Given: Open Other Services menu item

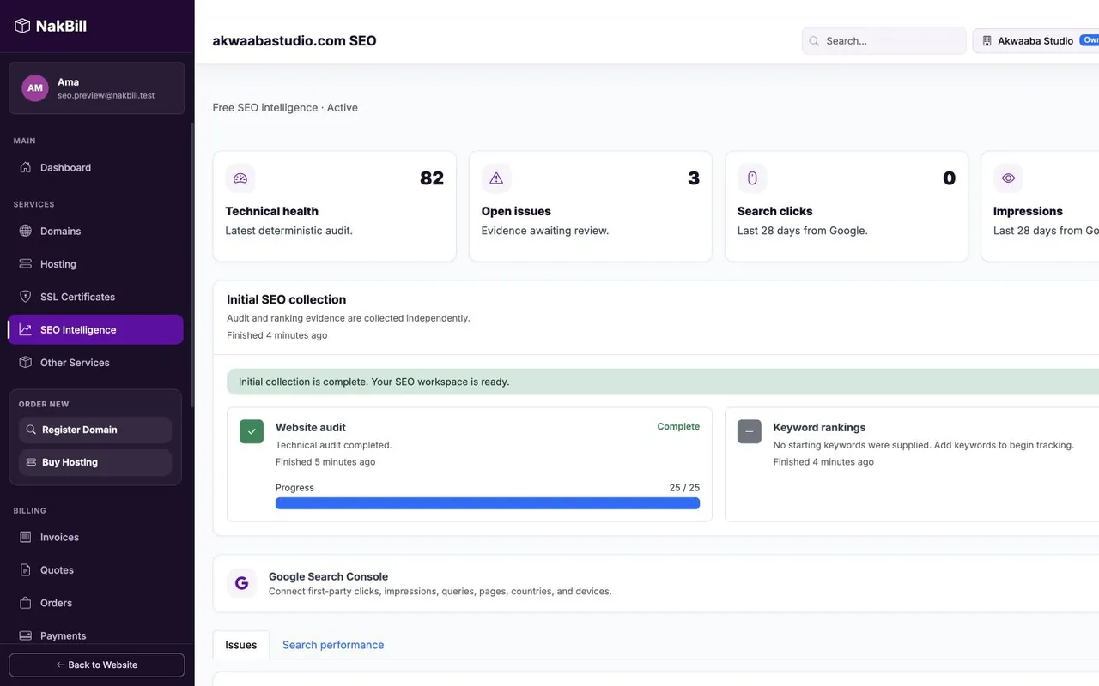Looking at the screenshot, I should tap(96, 362).
